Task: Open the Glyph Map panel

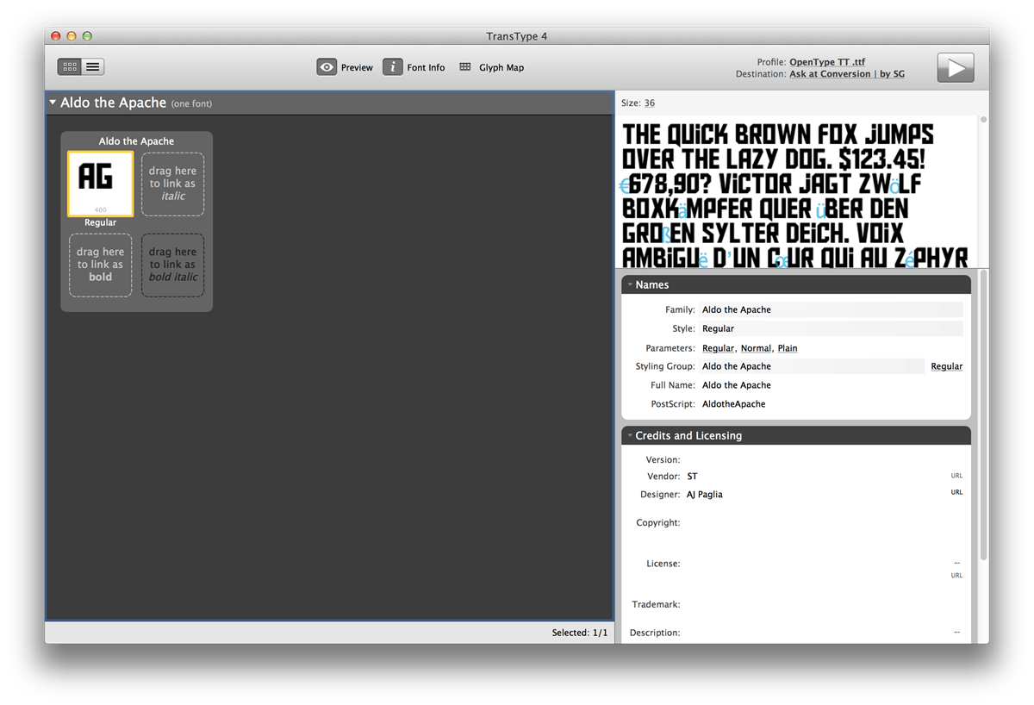Action: (491, 67)
